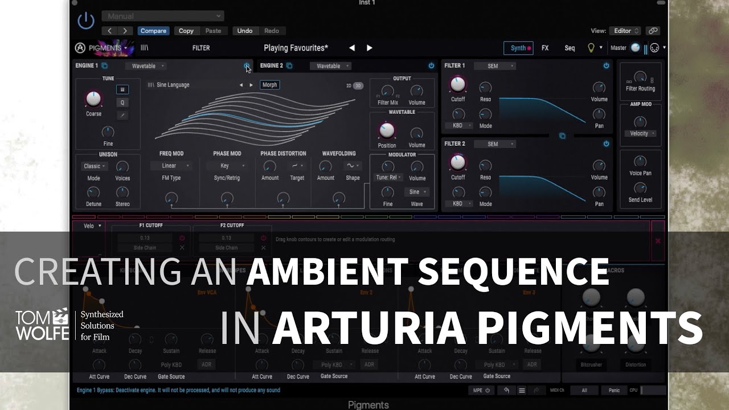The height and width of the screenshot is (410, 729).
Task: Open Tune: Rel modulator dropdown
Action: coord(389,177)
